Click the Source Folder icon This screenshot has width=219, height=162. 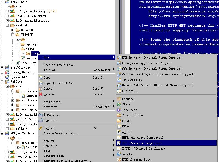119,115
